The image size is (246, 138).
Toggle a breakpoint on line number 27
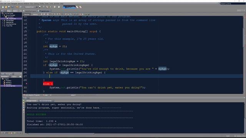click(x=25, y=76)
